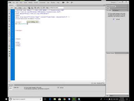Open Google Chrome from the taskbar
134x101 pixels.
(64, 99)
